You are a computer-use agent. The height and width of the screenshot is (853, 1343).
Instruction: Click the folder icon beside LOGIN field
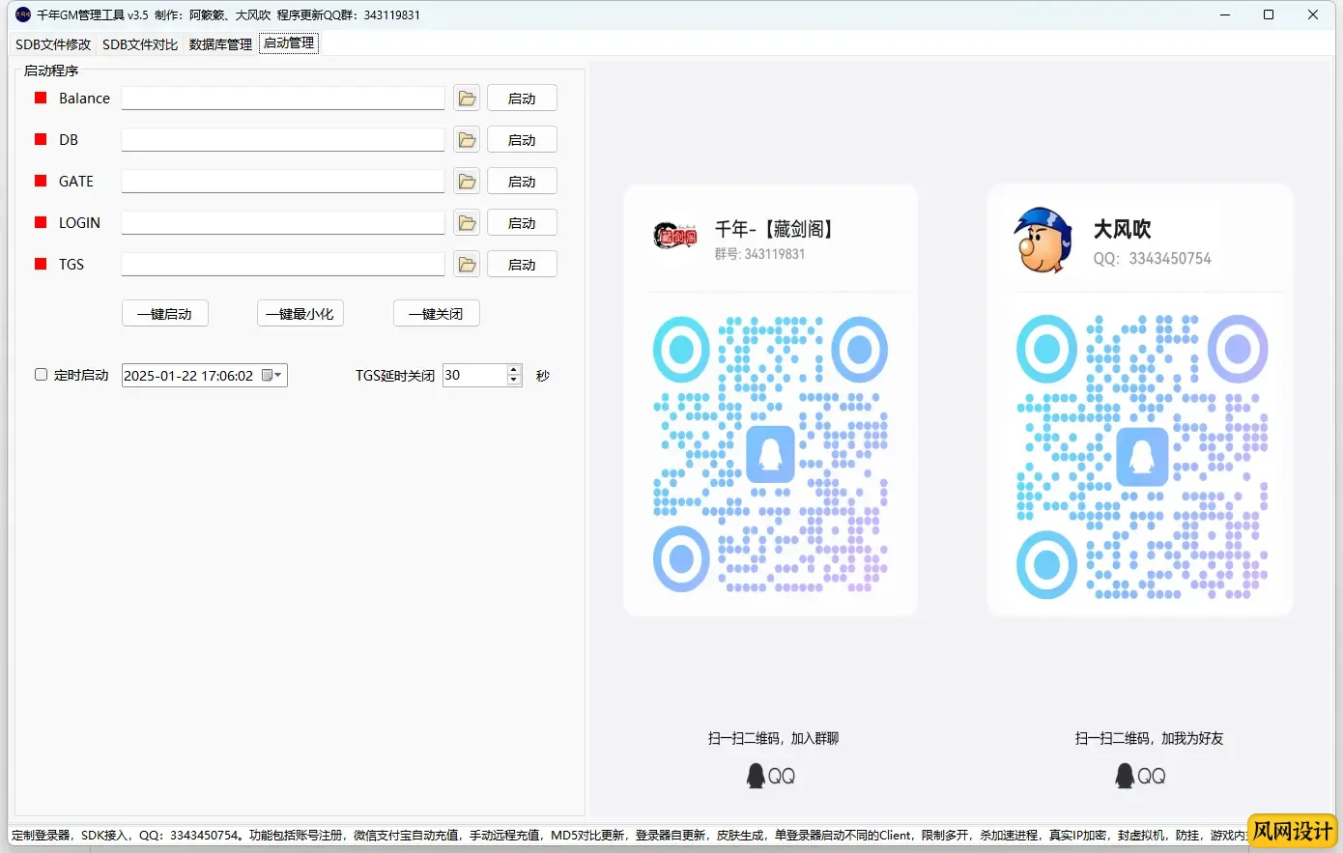[467, 223]
